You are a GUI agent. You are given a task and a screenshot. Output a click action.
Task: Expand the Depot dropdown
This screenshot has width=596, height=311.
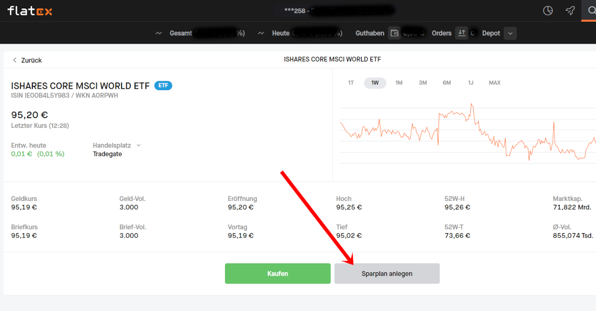coord(510,33)
